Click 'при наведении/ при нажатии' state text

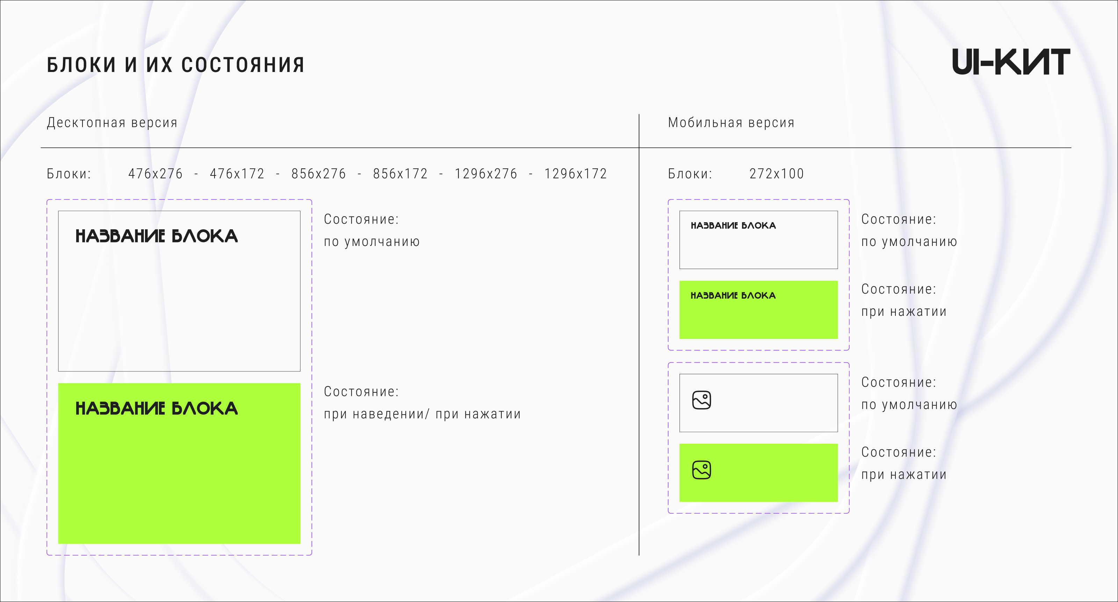click(x=422, y=414)
